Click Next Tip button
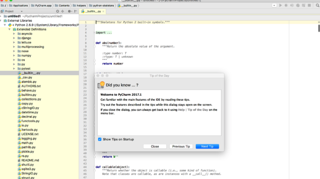 [207, 146]
